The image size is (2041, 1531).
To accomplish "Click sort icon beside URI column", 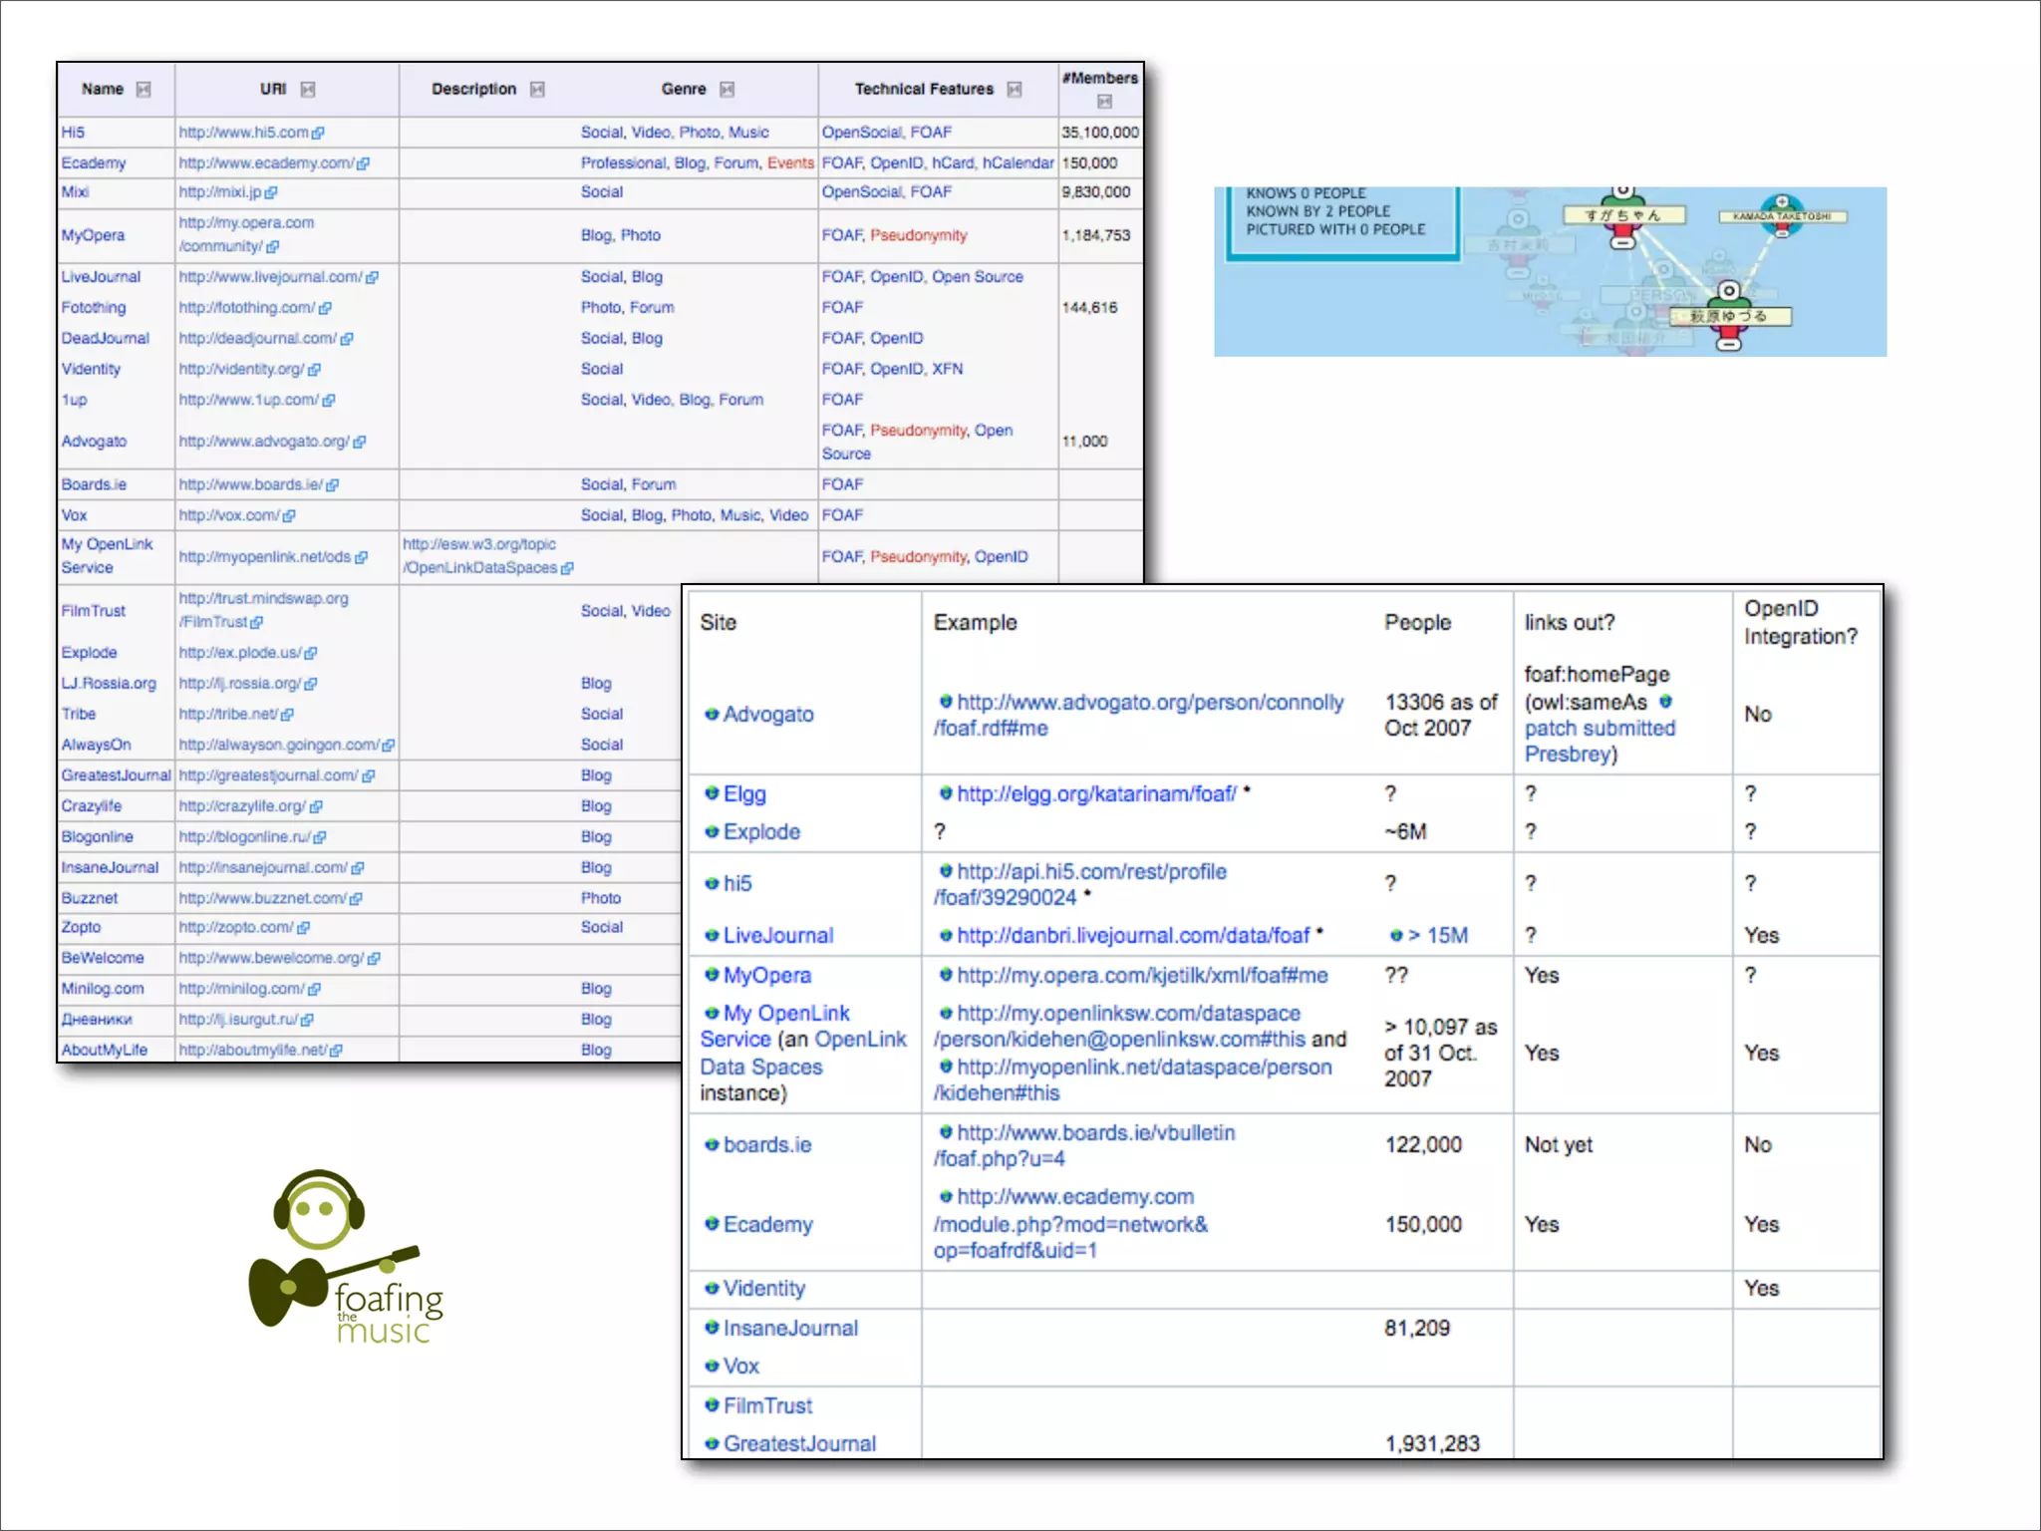I will tap(308, 90).
